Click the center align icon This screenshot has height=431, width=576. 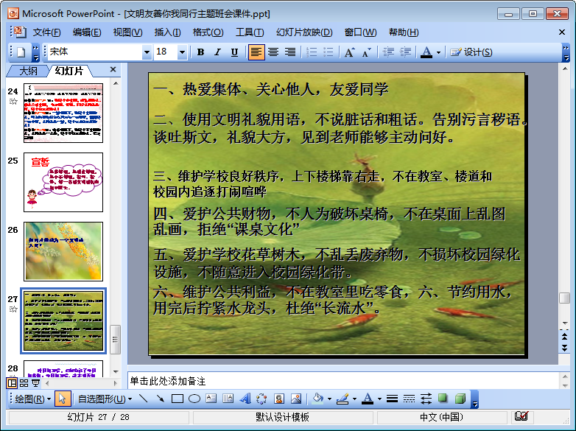pos(273,52)
